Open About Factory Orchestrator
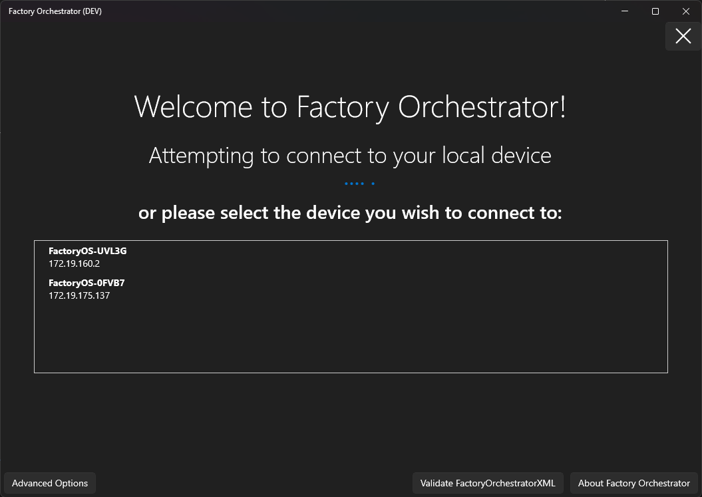702x497 pixels. pyautogui.click(x=633, y=483)
